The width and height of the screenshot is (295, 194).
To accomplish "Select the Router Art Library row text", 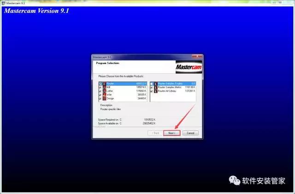I will pyautogui.click(x=167, y=91).
